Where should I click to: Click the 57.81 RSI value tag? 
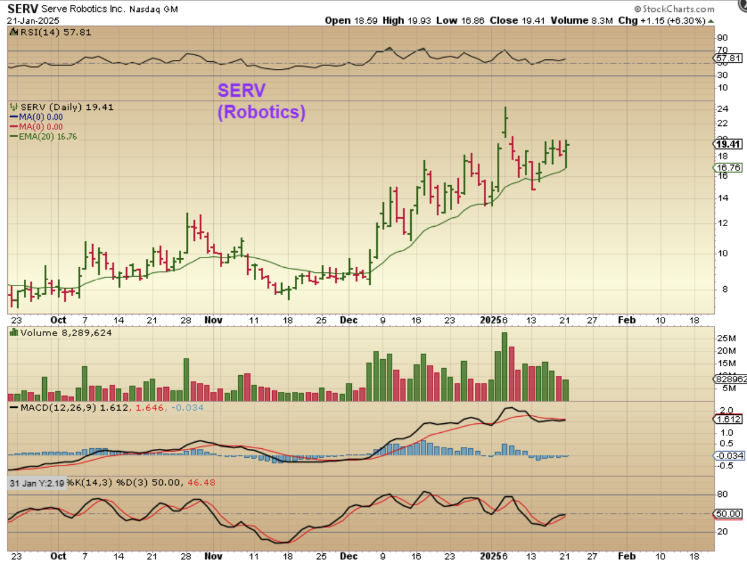[x=730, y=59]
